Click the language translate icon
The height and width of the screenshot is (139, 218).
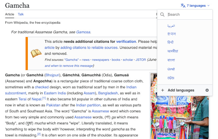183,6
